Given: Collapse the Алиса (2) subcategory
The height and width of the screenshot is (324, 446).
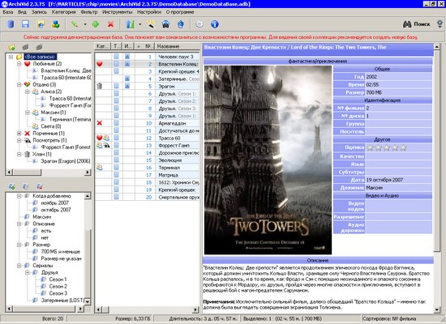Looking at the screenshot, I should 28,92.
